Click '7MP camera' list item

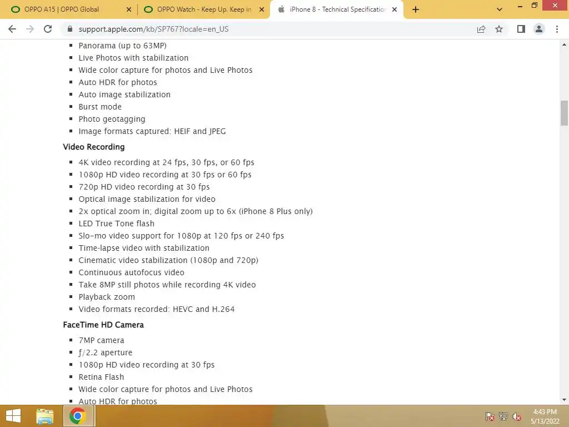(101, 340)
